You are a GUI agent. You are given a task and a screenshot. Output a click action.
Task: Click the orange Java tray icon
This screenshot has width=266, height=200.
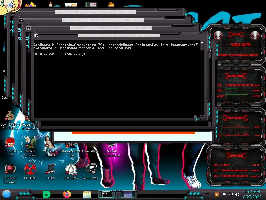(217, 194)
